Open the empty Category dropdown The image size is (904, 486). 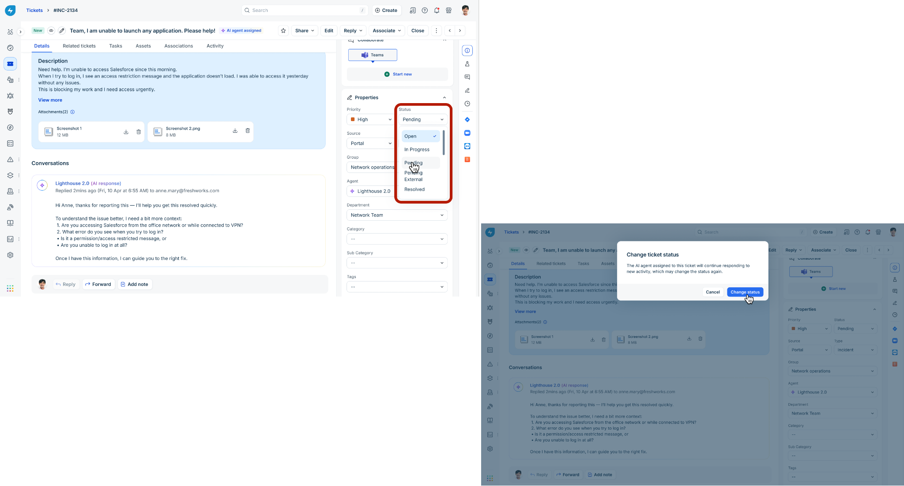[x=397, y=239]
